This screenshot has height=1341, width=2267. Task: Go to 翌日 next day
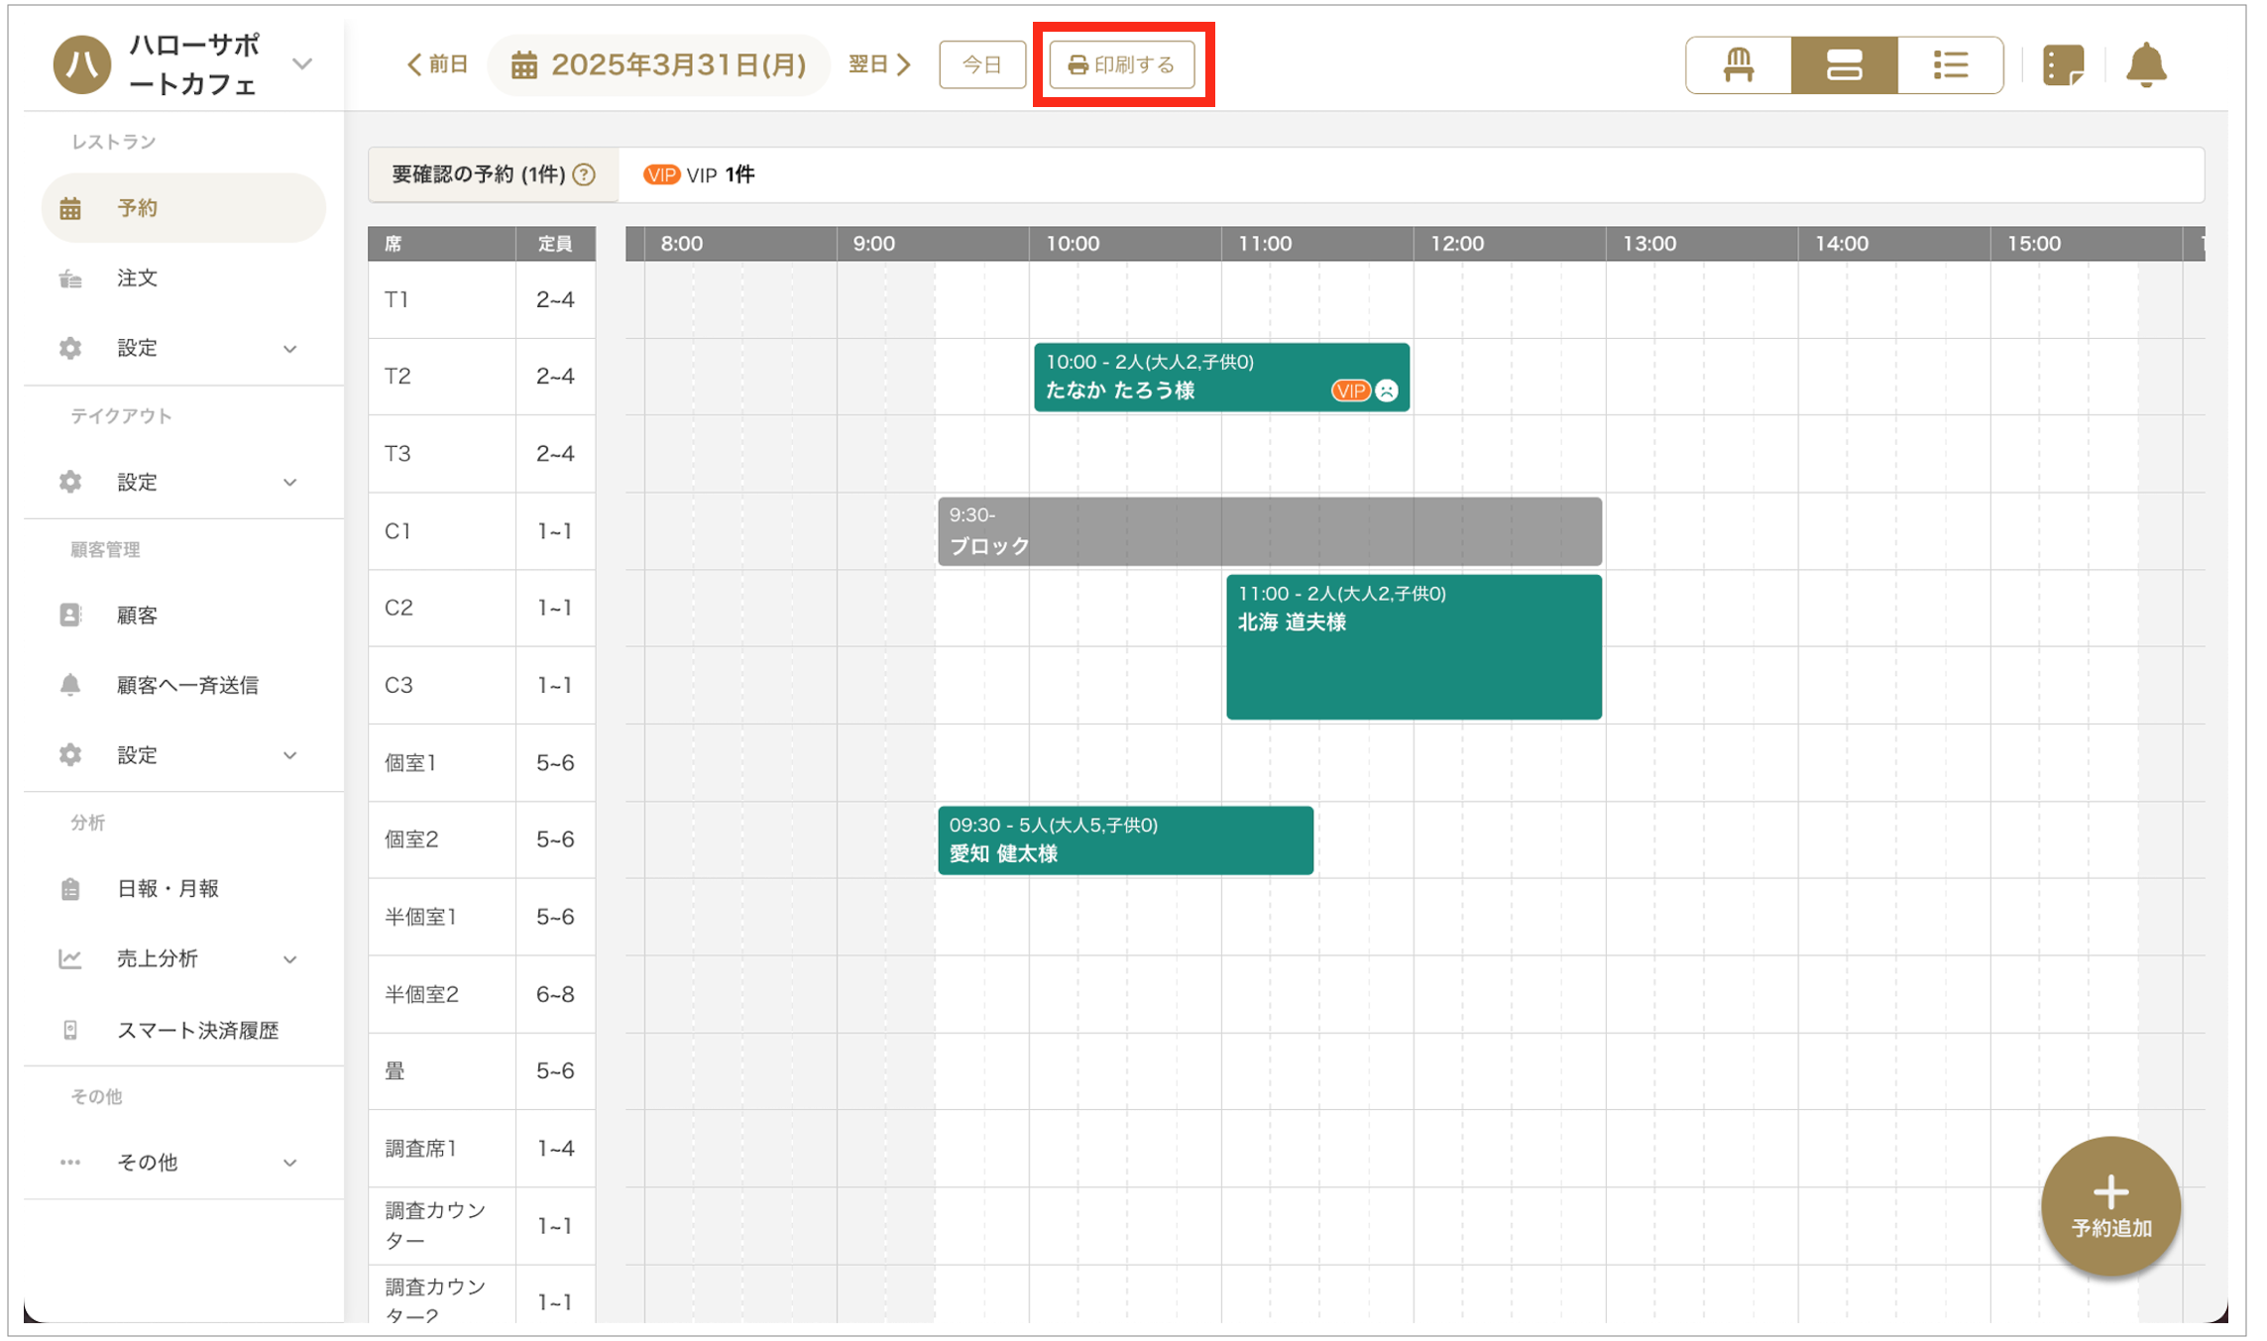879,65
